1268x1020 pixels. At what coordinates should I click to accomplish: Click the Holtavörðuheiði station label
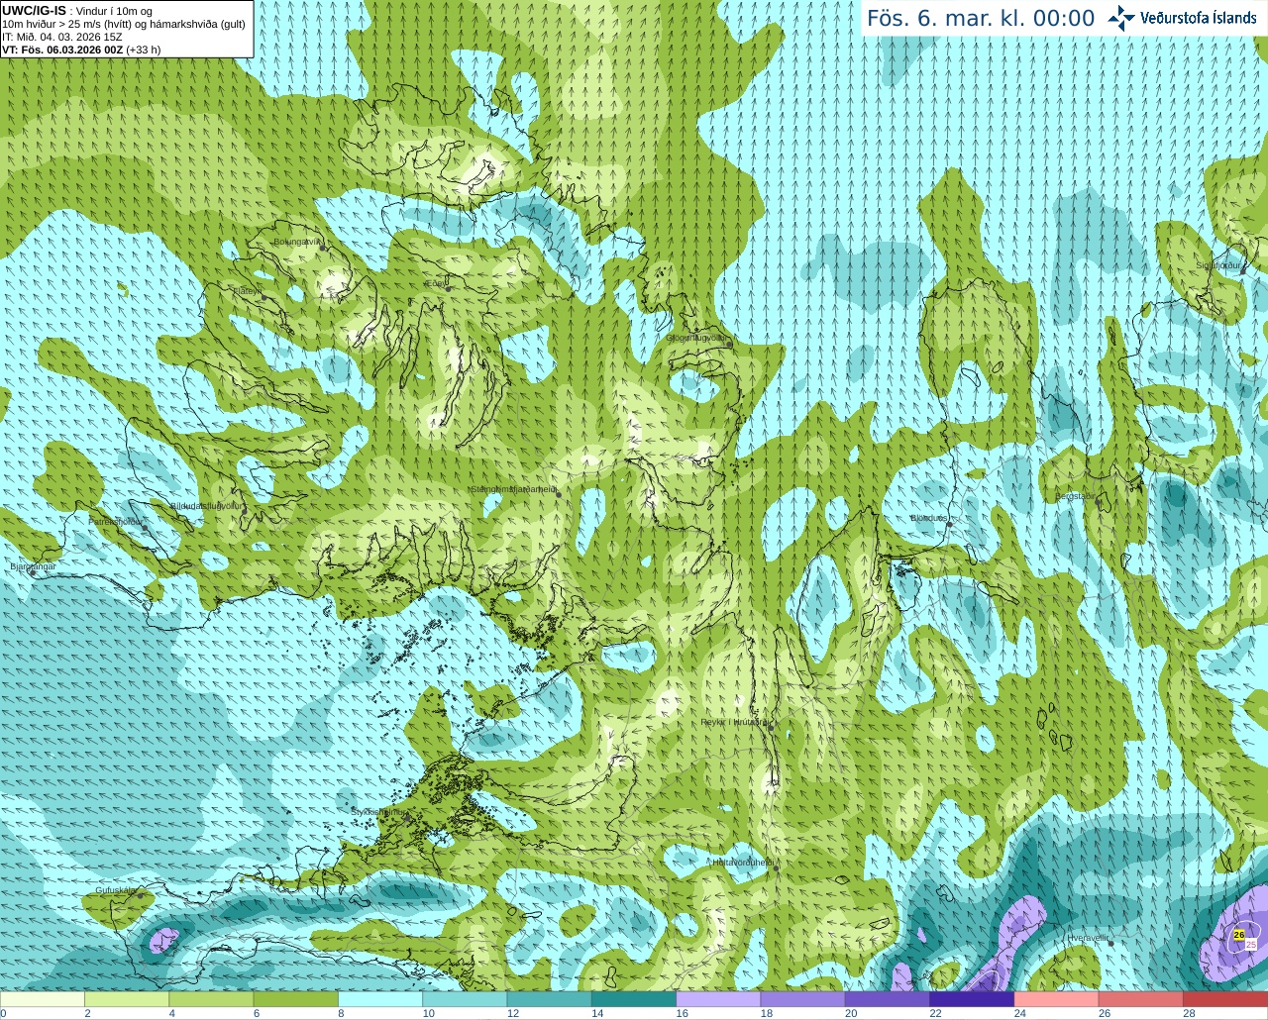coord(743,863)
